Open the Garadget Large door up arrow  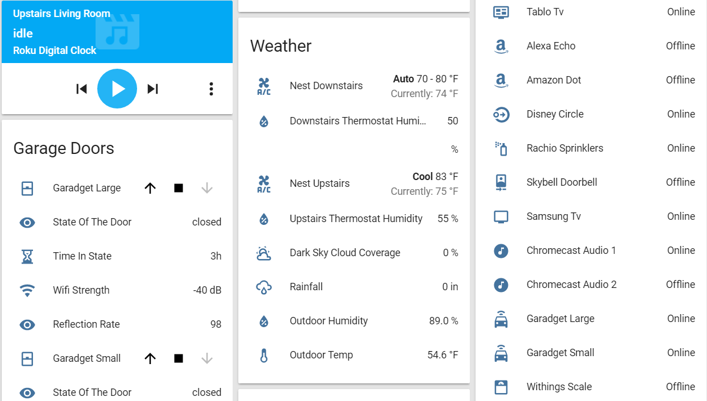[x=150, y=188]
